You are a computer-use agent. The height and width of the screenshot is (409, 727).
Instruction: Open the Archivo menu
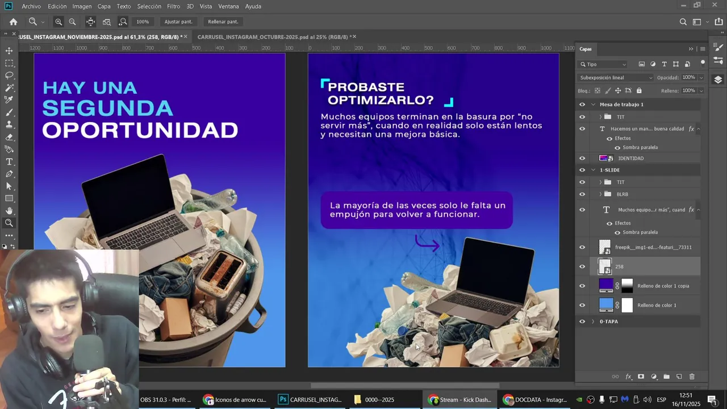tap(31, 6)
